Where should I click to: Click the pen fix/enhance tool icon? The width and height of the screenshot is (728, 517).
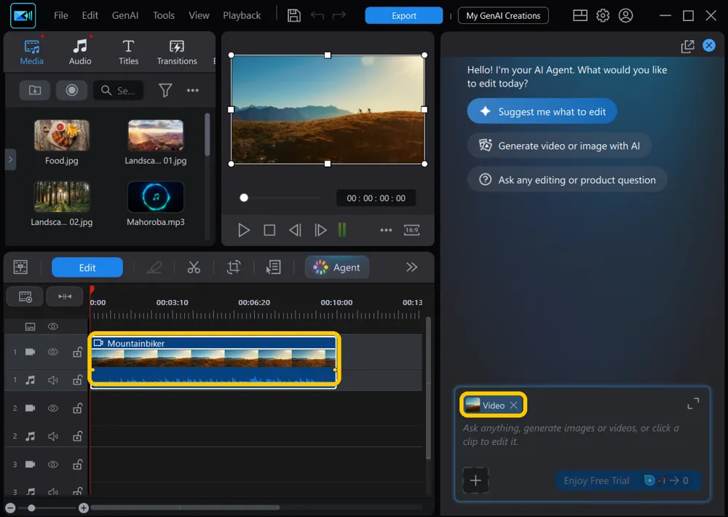pyautogui.click(x=154, y=267)
